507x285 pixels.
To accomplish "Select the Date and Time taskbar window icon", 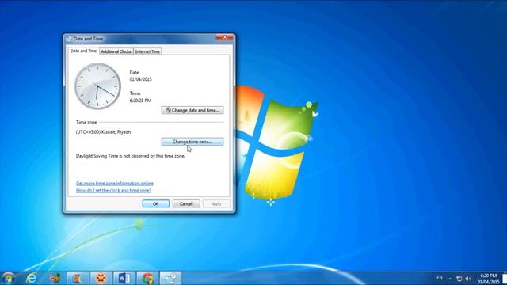I will (x=171, y=278).
